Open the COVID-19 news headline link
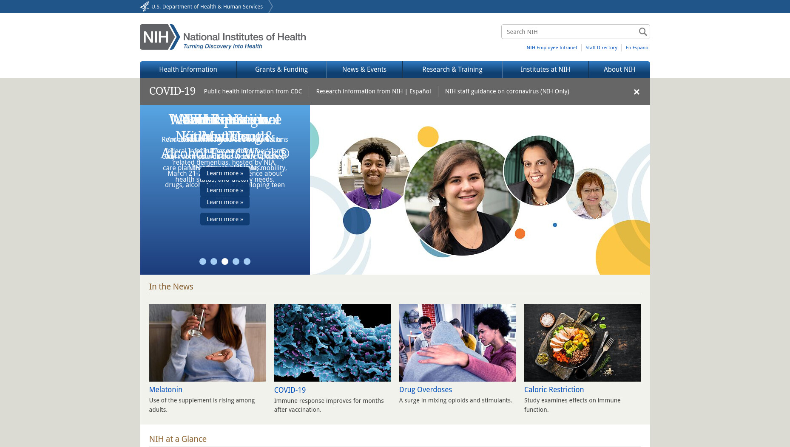The image size is (790, 447). [x=290, y=390]
